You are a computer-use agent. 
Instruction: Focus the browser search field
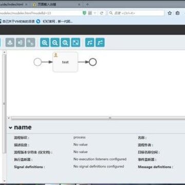tap(136, 13)
